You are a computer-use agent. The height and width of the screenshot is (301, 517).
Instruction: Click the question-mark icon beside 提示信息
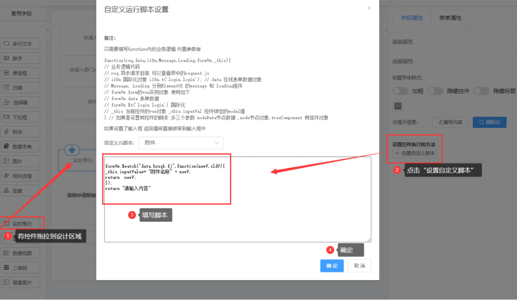pos(394,122)
